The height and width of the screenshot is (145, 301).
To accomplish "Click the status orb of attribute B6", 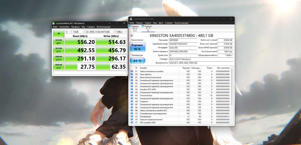I will pyautogui.click(x=132, y=108).
